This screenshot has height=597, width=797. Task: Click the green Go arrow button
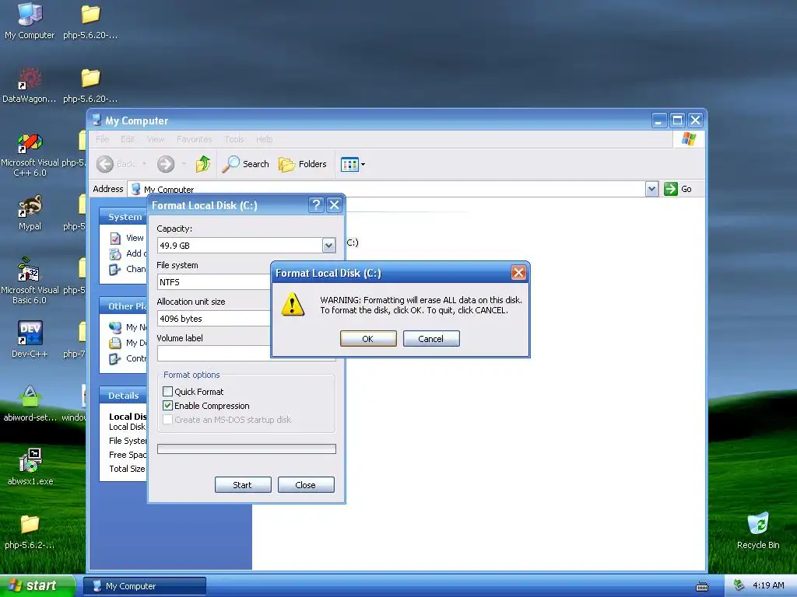(671, 189)
